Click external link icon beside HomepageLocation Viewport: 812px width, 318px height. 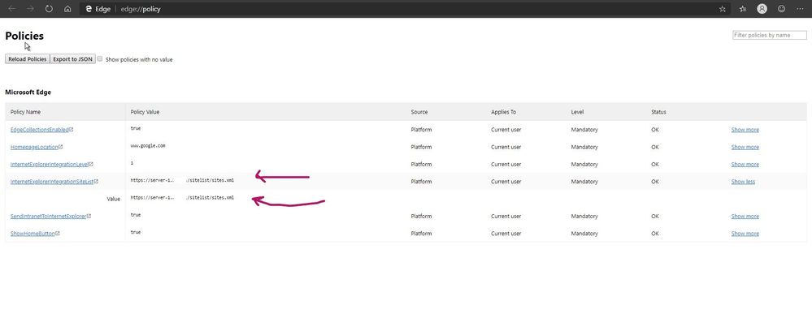point(61,147)
